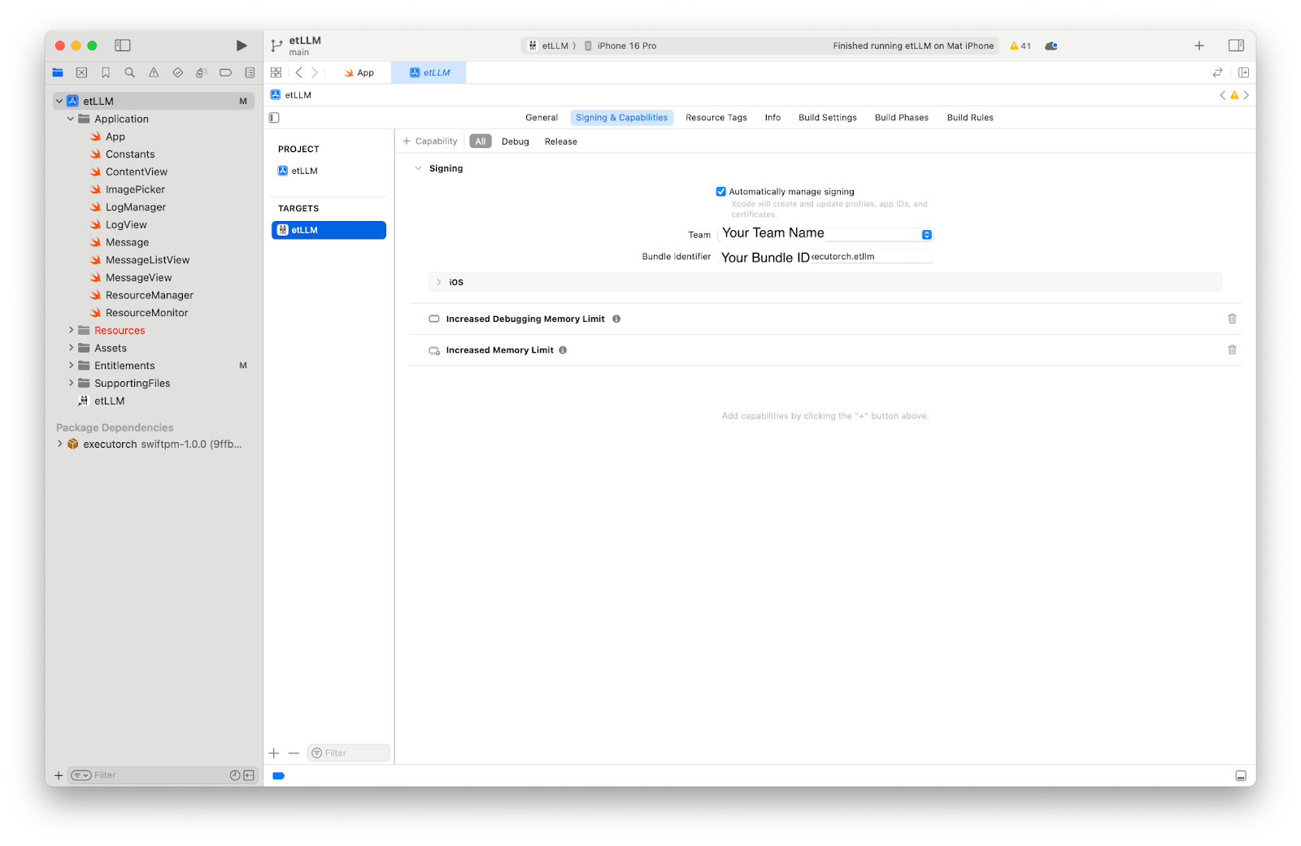Click the add editor split icon
The height and width of the screenshot is (846, 1301).
click(x=1243, y=72)
